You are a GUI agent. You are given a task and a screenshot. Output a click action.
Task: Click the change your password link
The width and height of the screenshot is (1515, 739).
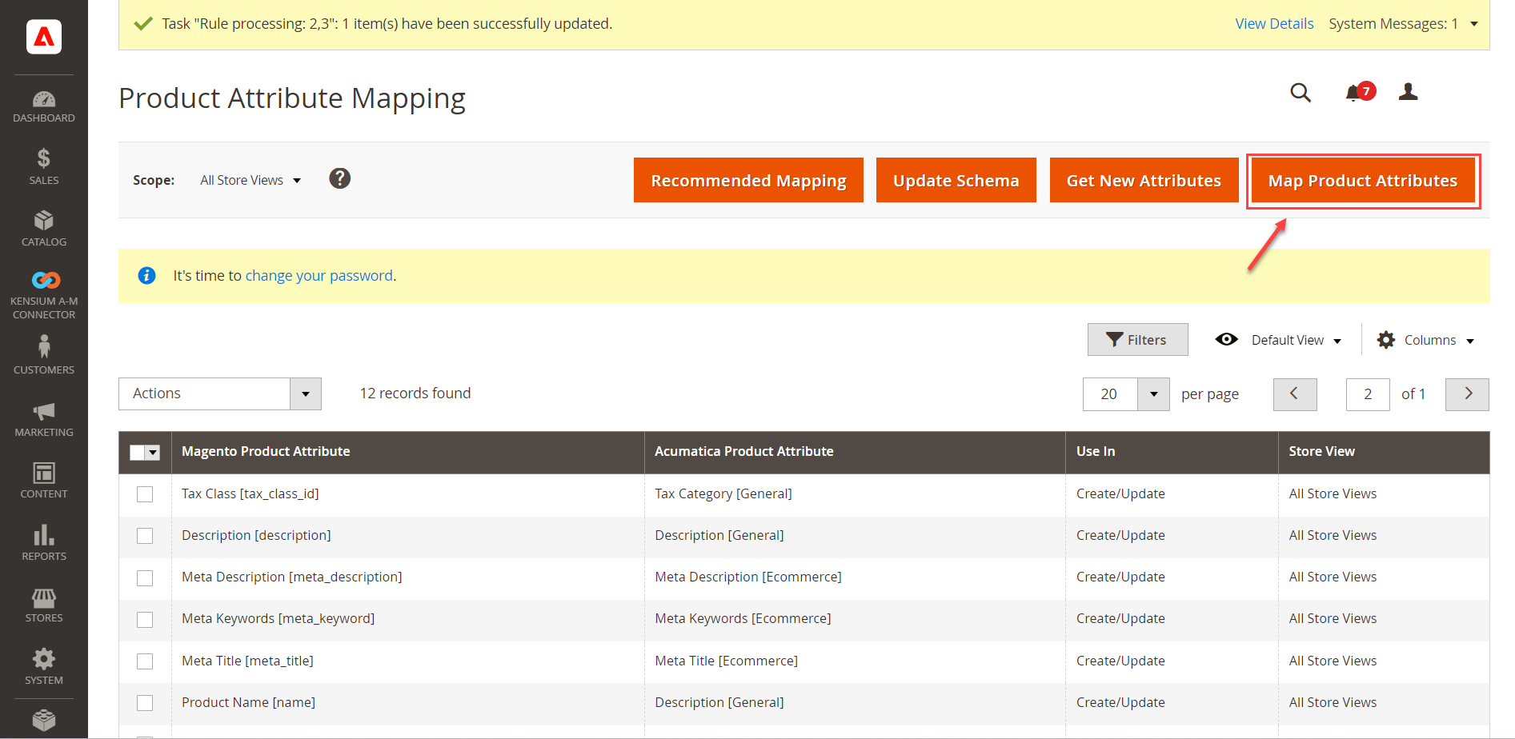pyautogui.click(x=319, y=275)
